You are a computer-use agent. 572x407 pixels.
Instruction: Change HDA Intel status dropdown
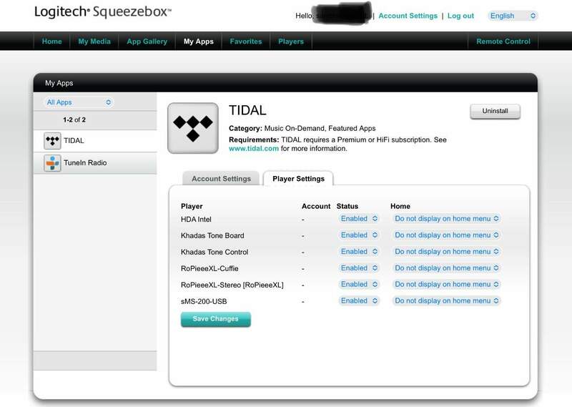pyautogui.click(x=358, y=219)
